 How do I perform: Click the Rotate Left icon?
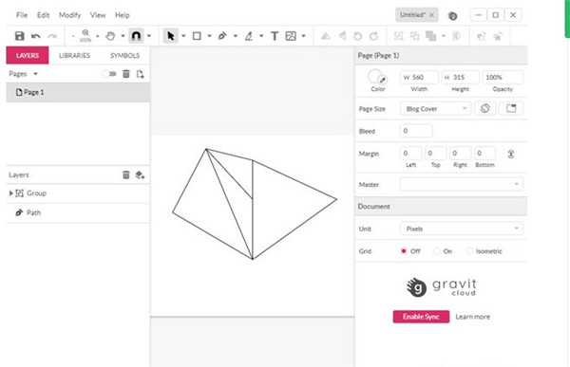pyautogui.click(x=358, y=36)
